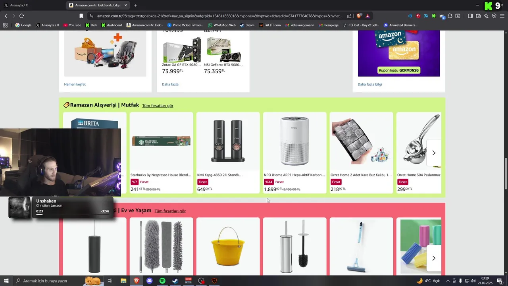Open FACEIT.com bookmark
This screenshot has height=286, width=508.
(x=269, y=25)
